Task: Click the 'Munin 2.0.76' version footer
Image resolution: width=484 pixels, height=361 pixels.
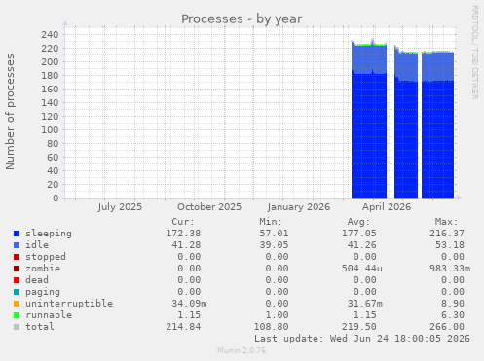Action: click(x=242, y=350)
